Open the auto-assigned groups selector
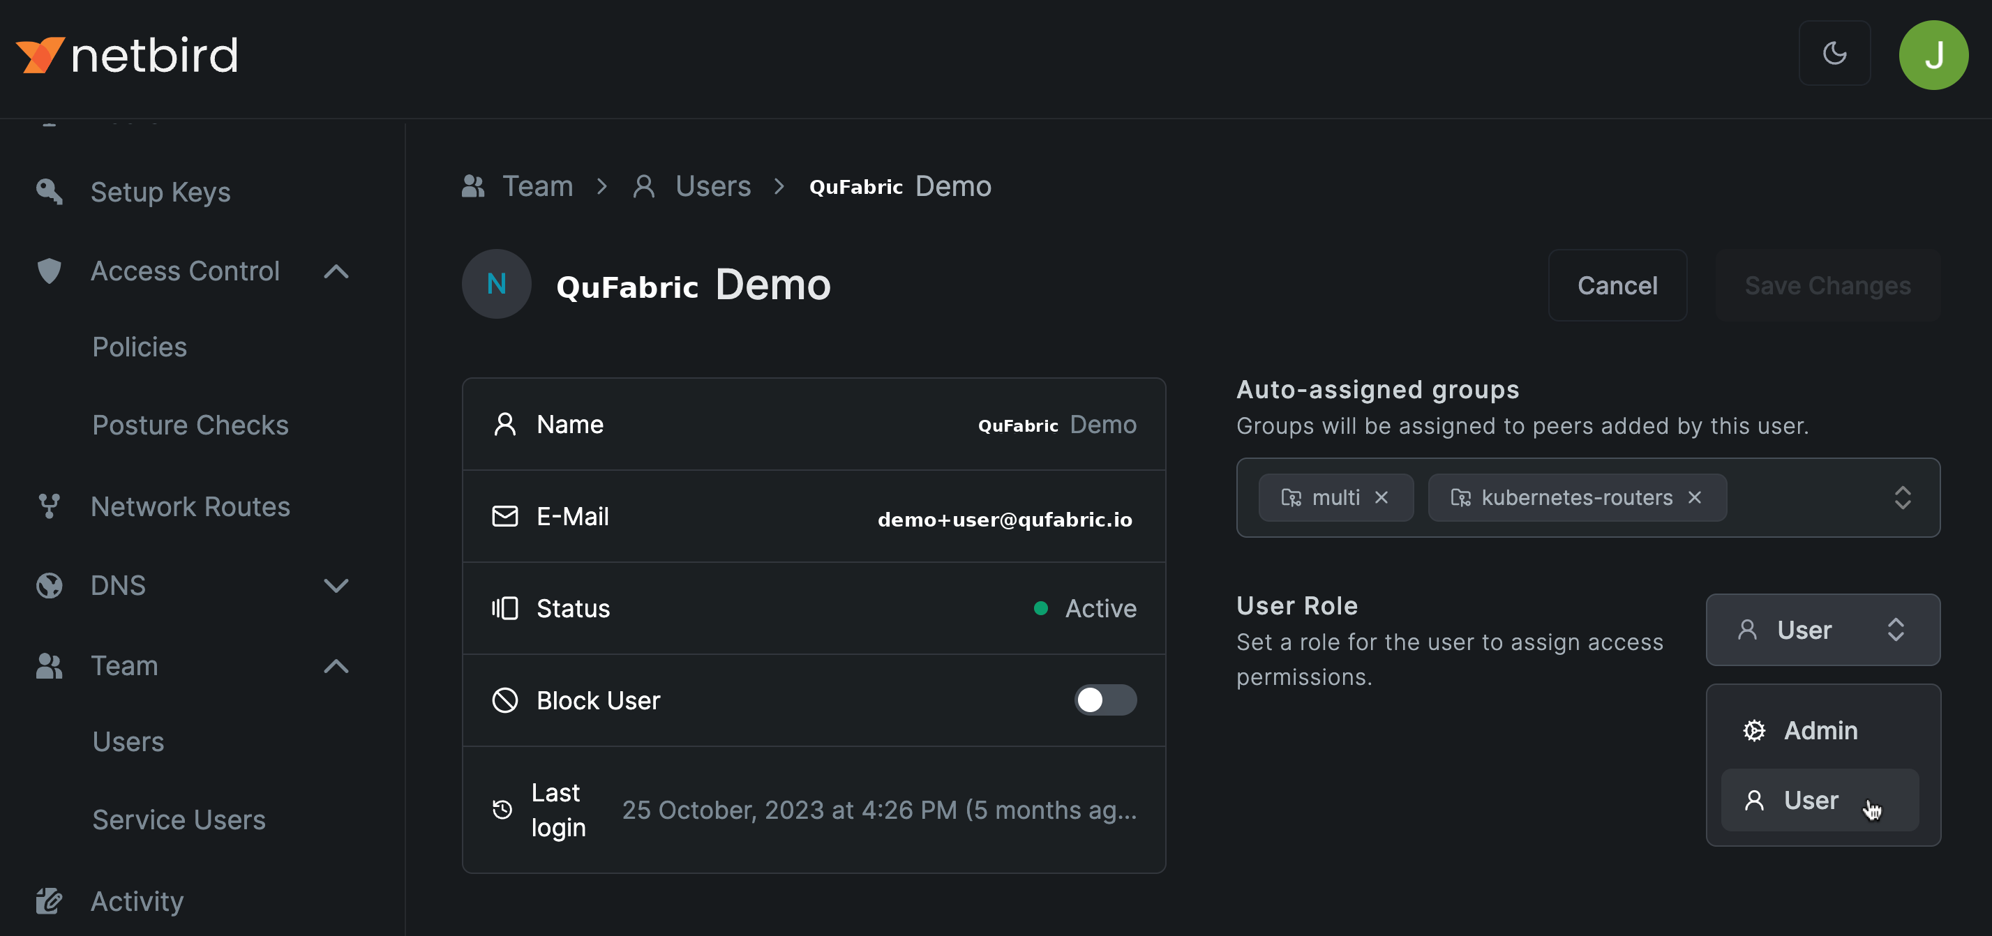Screen dimensions: 1992x936 [x=1901, y=498]
